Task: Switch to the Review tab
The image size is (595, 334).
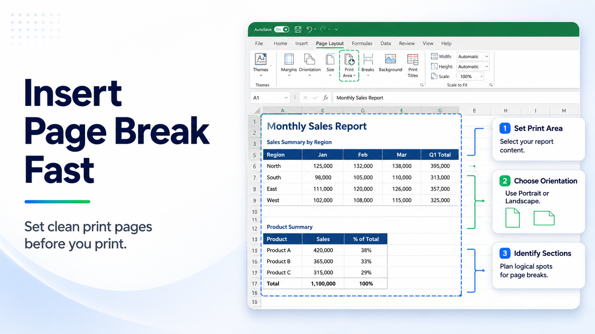Action: tap(407, 43)
